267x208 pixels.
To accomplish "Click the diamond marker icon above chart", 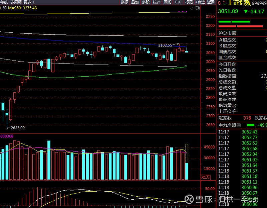I will (192, 8).
